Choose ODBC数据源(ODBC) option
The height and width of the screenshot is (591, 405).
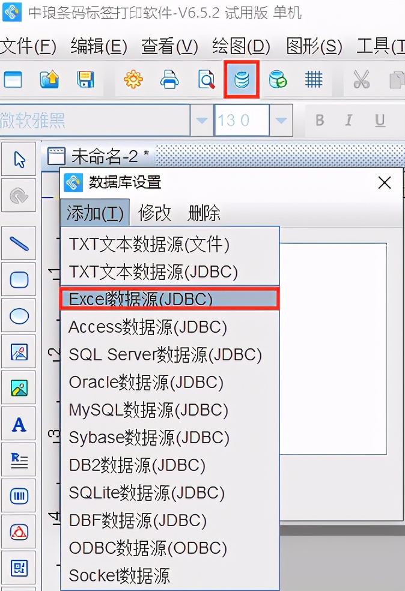pyautogui.click(x=169, y=548)
